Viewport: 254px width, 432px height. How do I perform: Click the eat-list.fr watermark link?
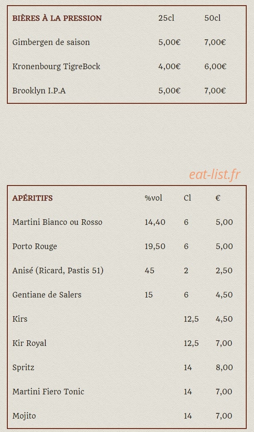[215, 175]
